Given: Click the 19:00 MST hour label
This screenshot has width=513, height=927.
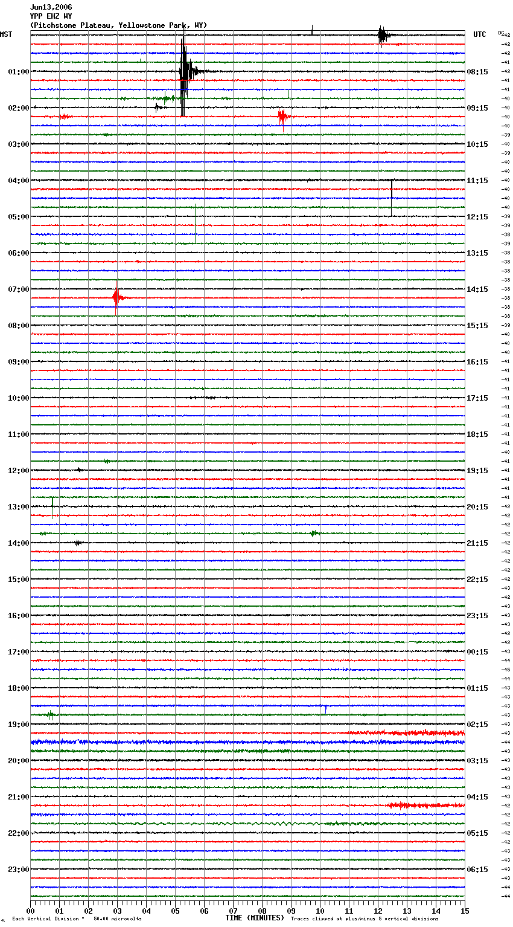Looking at the screenshot, I should click(19, 724).
